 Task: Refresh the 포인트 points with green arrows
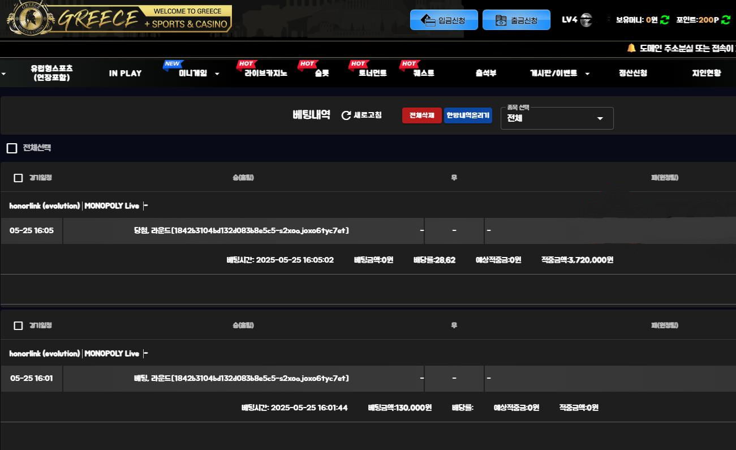click(x=726, y=20)
